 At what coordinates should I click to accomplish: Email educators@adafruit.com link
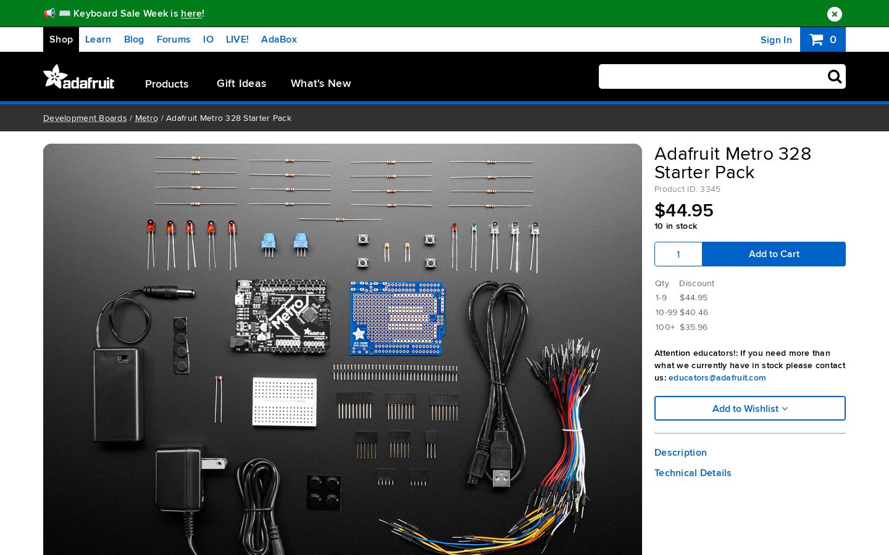point(717,378)
